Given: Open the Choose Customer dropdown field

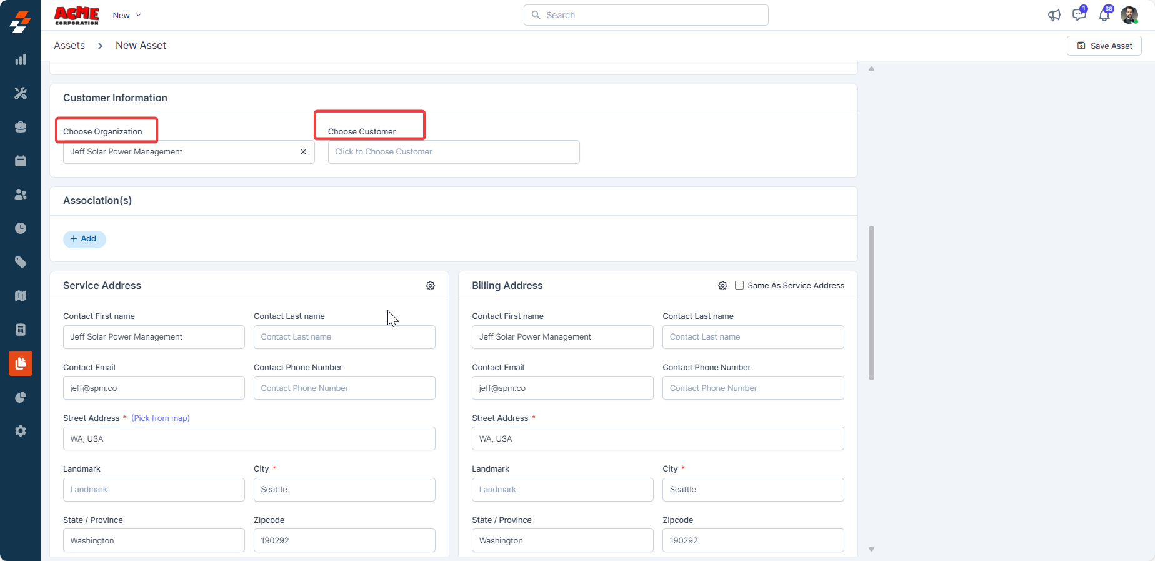Looking at the screenshot, I should 453,152.
